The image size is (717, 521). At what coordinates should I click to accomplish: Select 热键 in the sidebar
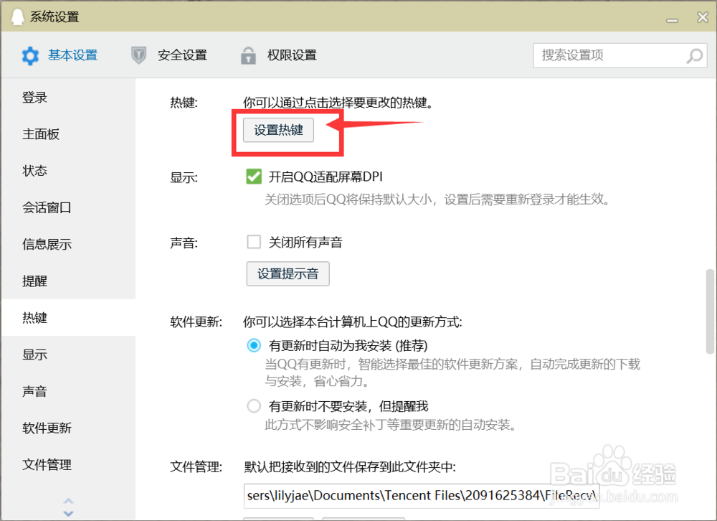pyautogui.click(x=69, y=317)
